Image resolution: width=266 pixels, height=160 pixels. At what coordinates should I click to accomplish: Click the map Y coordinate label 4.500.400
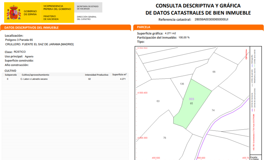[142, 93]
